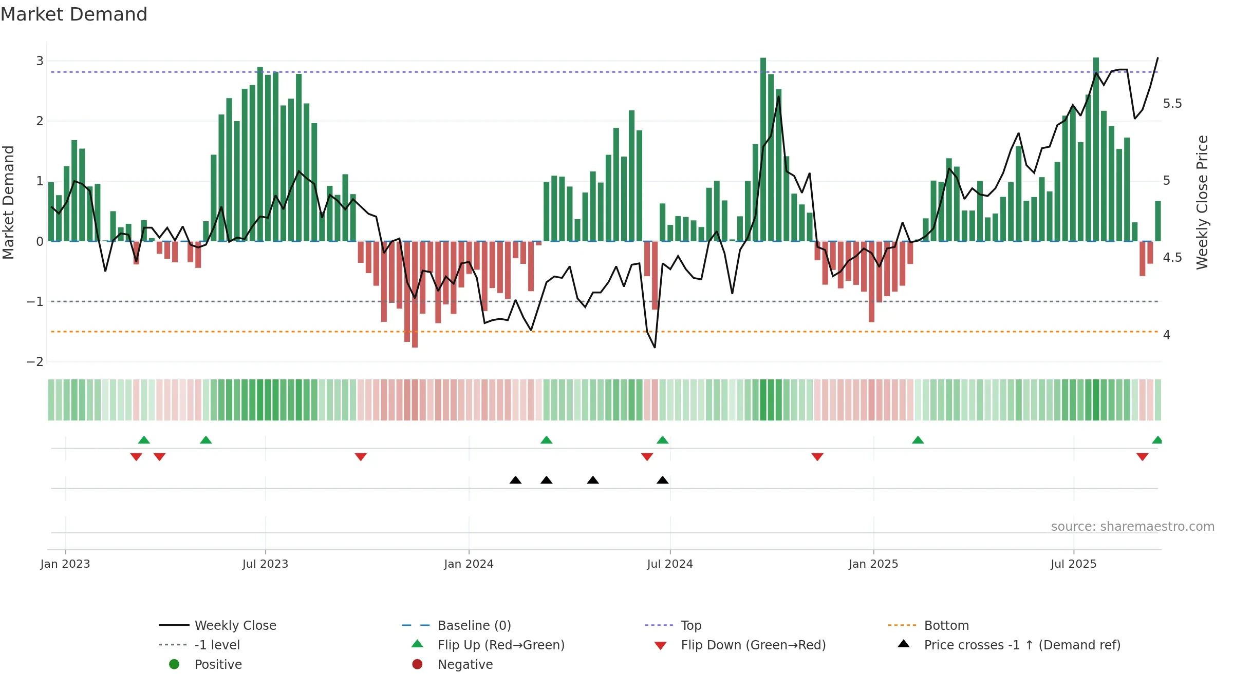
Task: Click the Jan 2023 x-axis label
Action: [x=65, y=564]
